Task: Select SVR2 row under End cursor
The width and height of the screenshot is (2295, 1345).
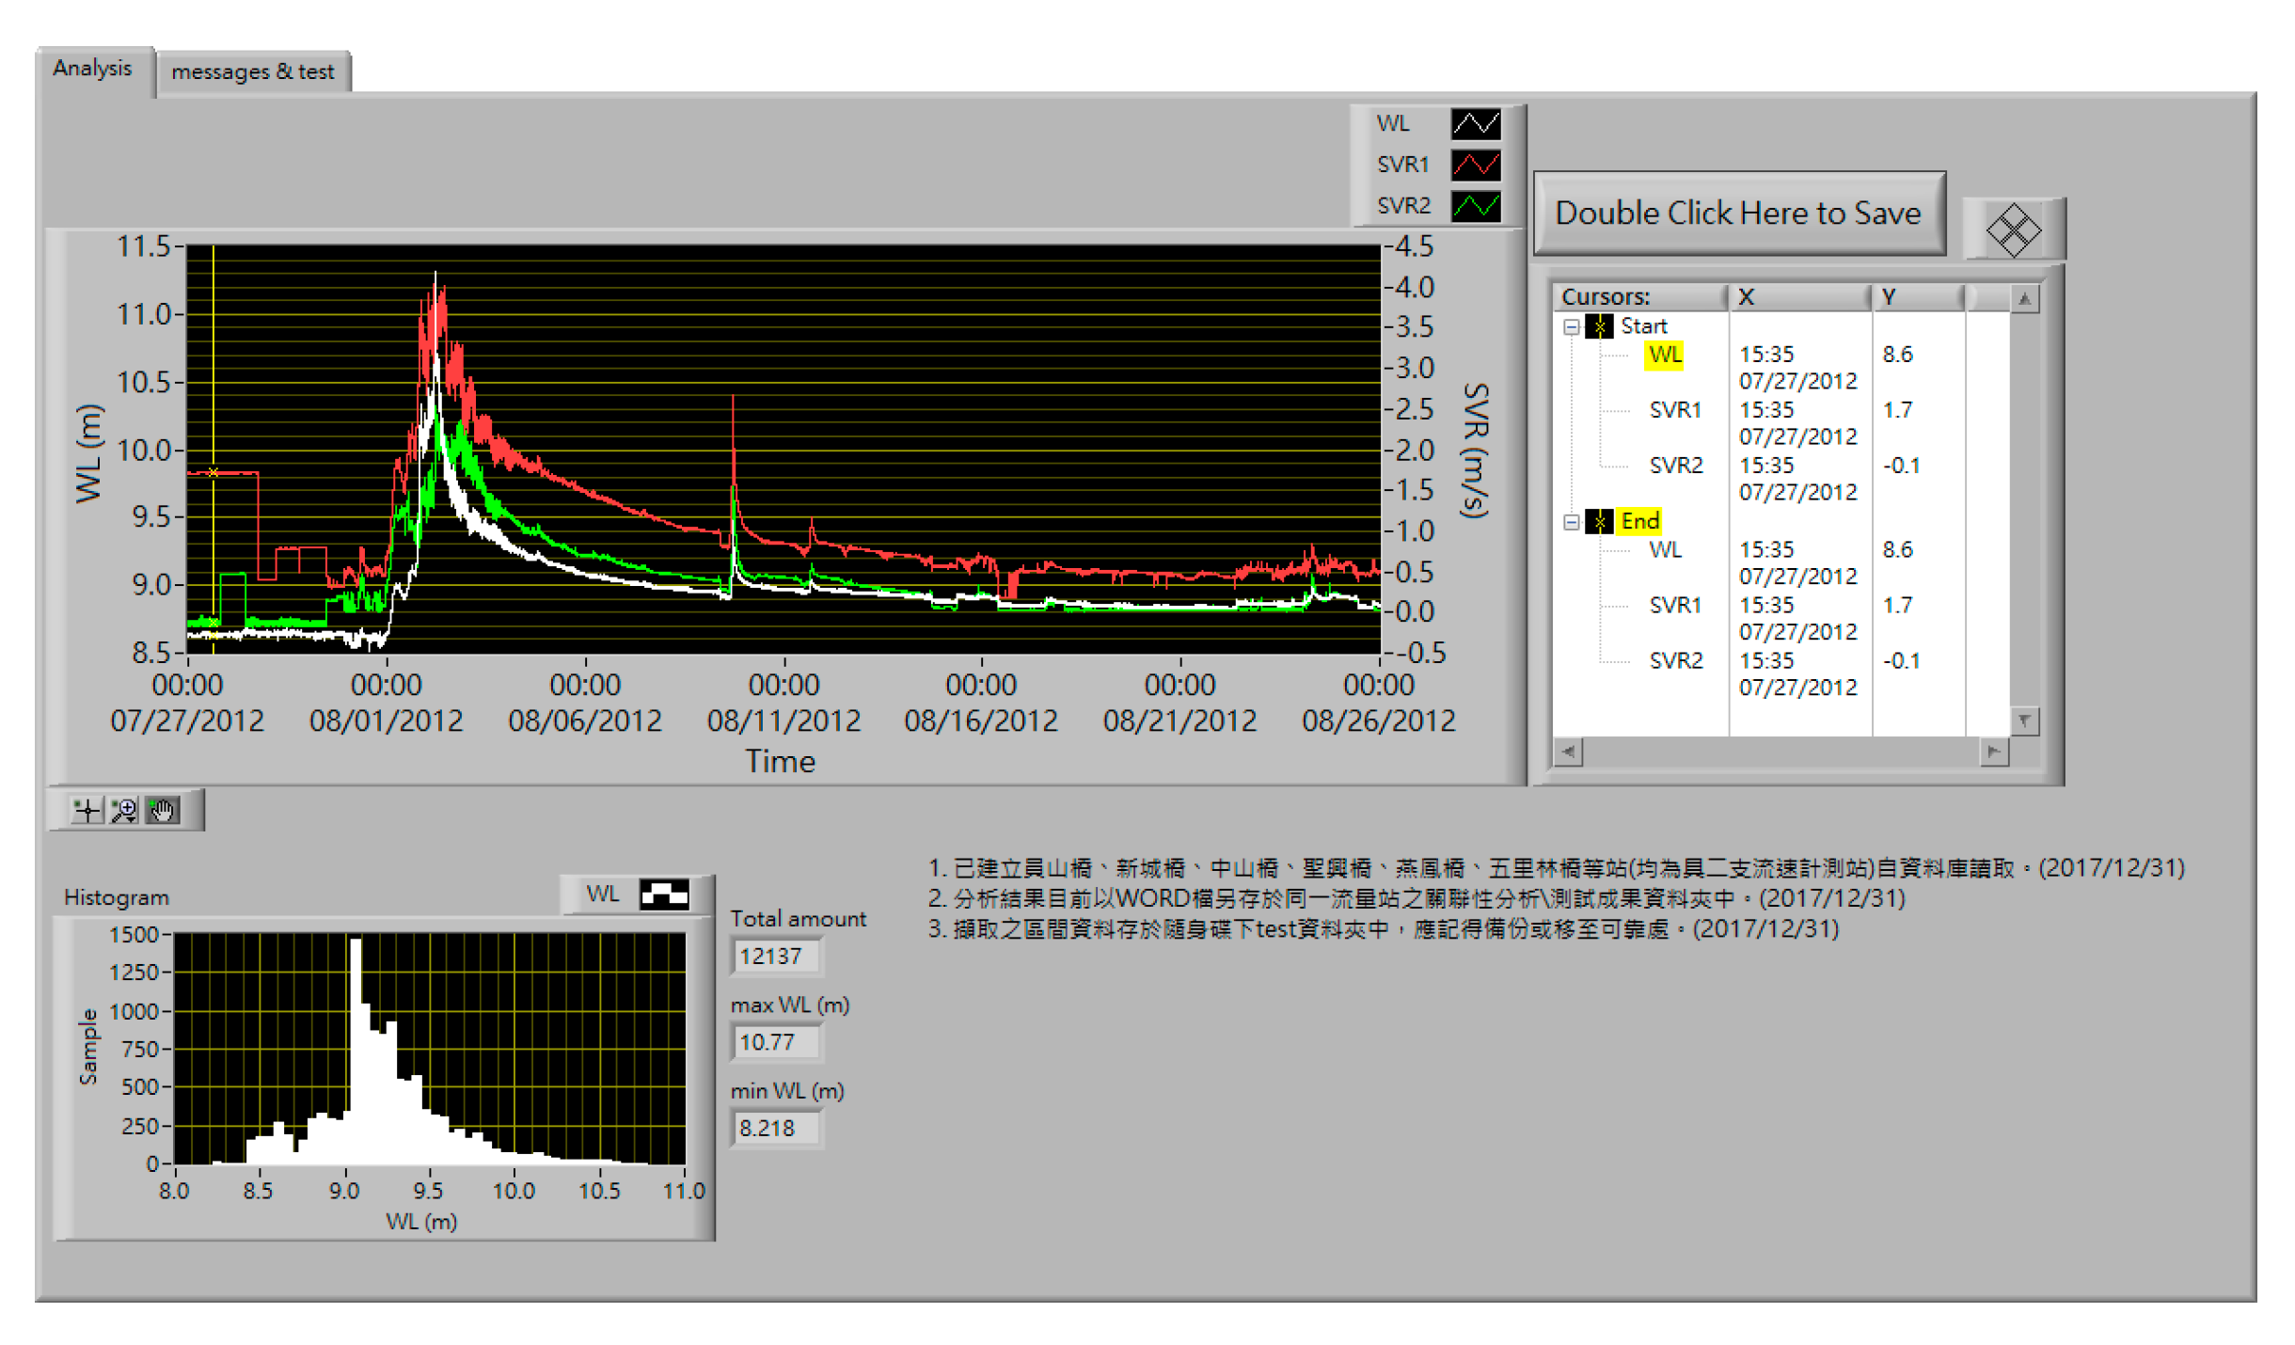Action: pyautogui.click(x=1675, y=660)
